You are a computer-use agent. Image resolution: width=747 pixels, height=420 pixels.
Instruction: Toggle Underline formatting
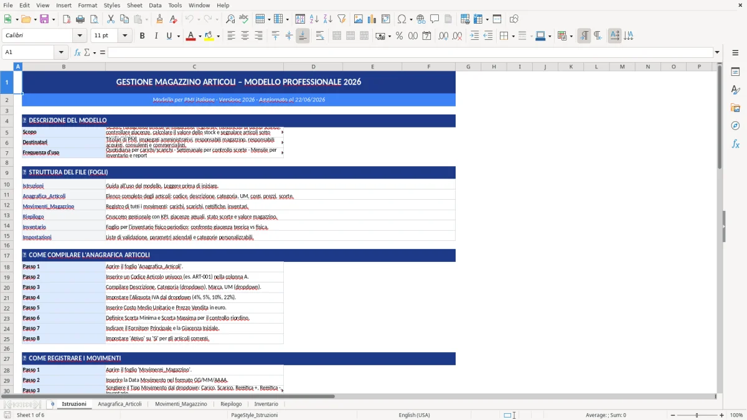(x=169, y=36)
